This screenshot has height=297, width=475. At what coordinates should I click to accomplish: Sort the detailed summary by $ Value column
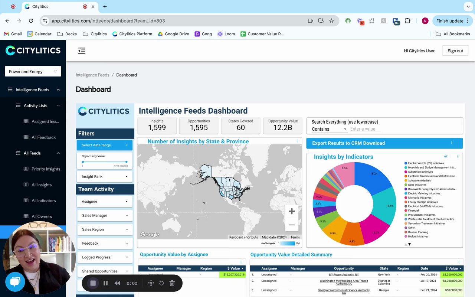(x=453, y=268)
